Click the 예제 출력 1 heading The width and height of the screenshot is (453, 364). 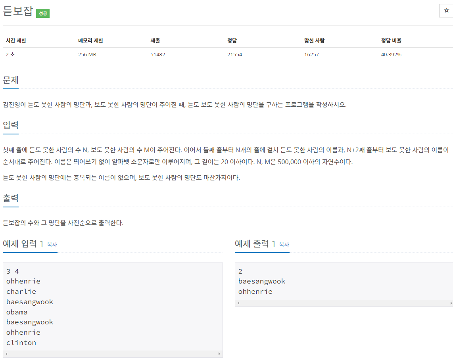255,243
